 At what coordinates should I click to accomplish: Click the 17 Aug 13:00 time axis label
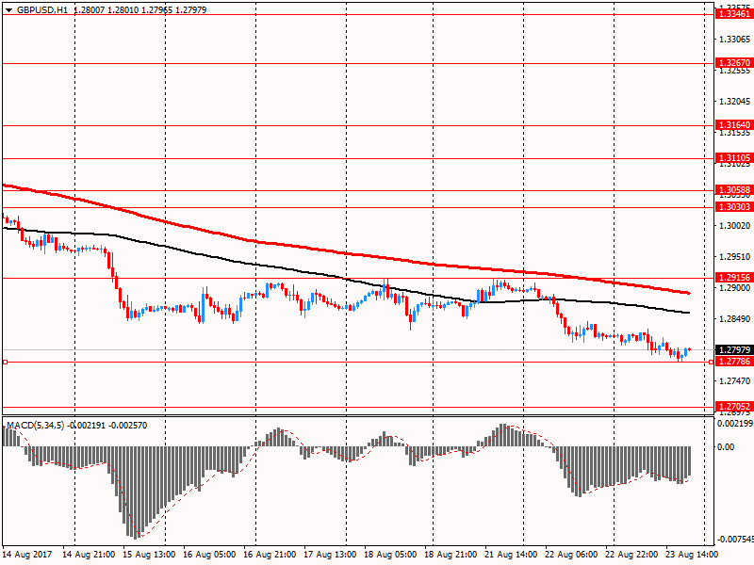tap(331, 555)
